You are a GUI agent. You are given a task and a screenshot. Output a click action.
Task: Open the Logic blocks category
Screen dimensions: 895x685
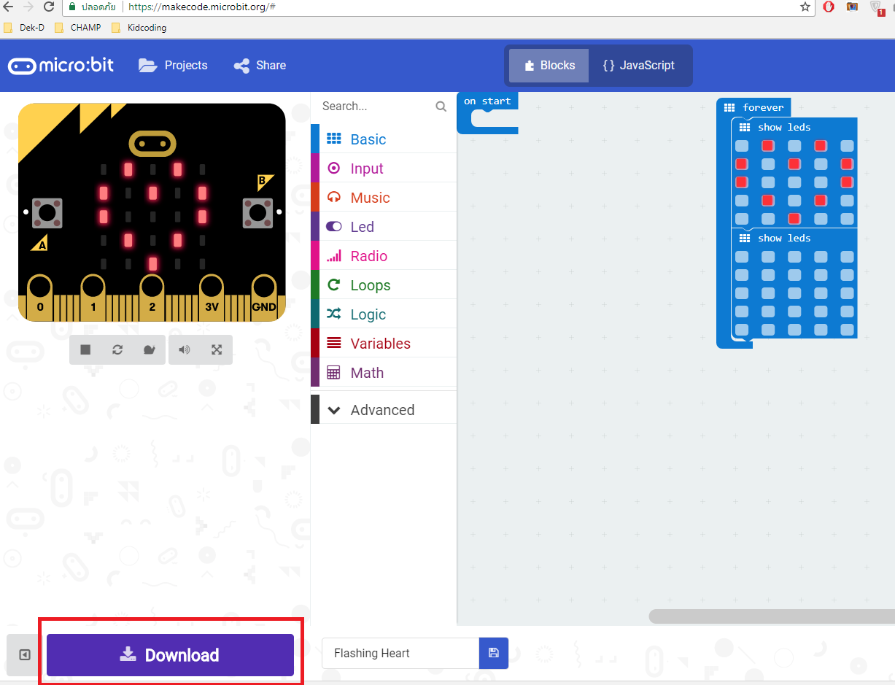click(368, 314)
